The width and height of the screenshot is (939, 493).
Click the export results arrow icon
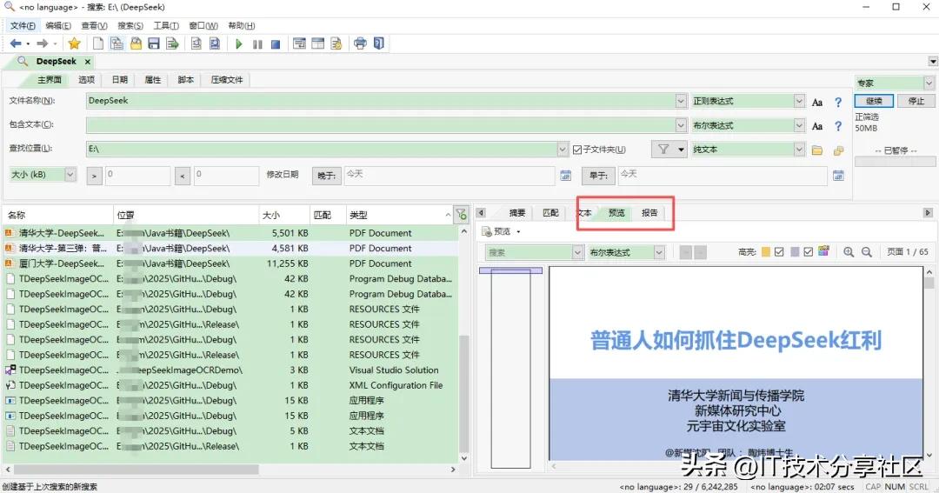tap(172, 43)
